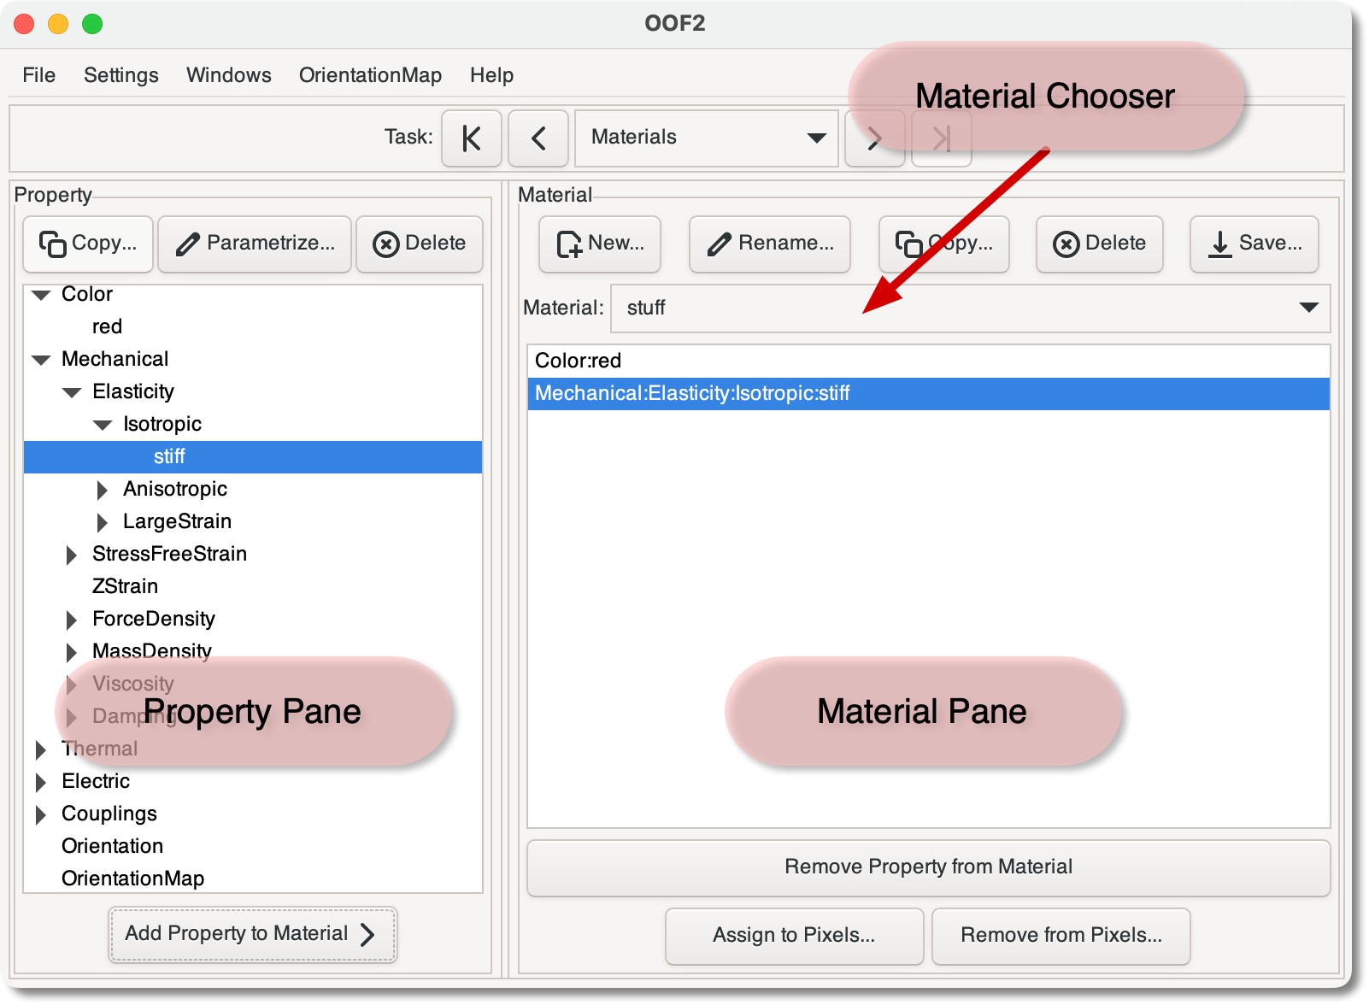Click Remove Property from Material
The width and height of the screenshot is (1369, 1005).
927,867
